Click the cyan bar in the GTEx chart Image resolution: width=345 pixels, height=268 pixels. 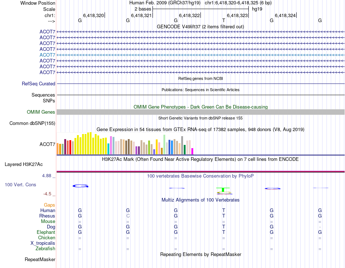pyautogui.click(x=109, y=149)
